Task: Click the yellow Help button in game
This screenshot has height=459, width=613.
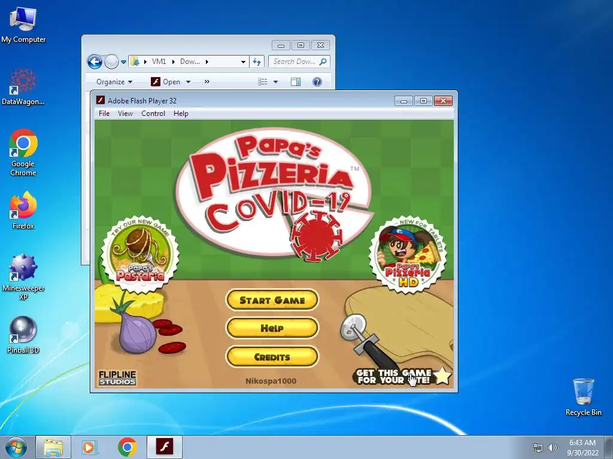Action: [272, 328]
